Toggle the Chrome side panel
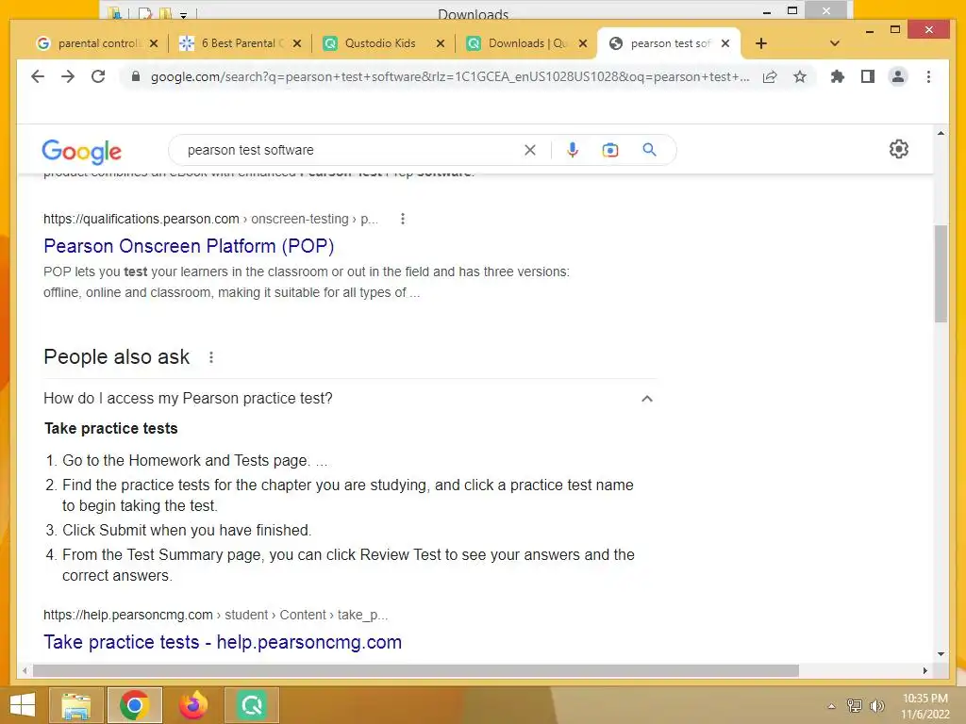The height and width of the screenshot is (724, 966). click(868, 76)
